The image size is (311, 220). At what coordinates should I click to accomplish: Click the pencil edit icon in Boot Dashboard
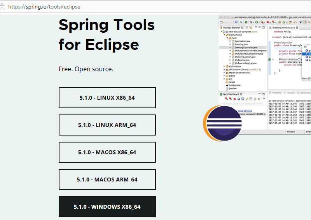(x=246, y=99)
